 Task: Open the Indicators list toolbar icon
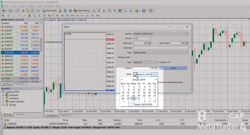[137, 11]
